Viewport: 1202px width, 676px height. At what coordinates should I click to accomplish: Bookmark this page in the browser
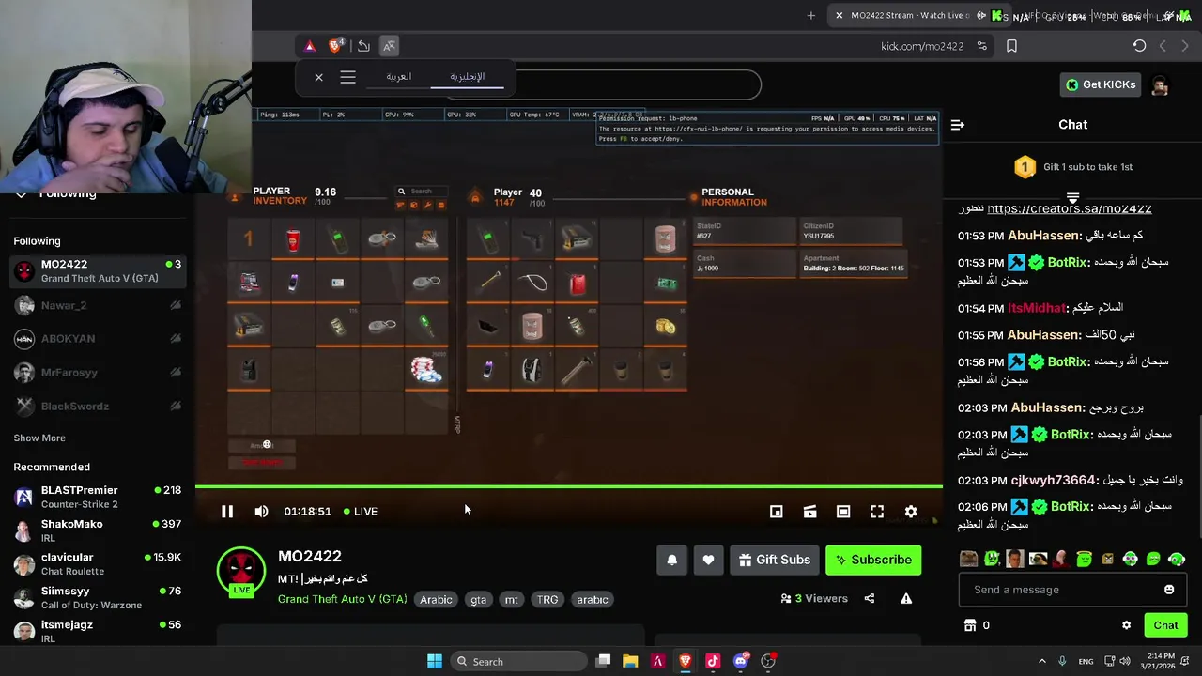[1011, 46]
